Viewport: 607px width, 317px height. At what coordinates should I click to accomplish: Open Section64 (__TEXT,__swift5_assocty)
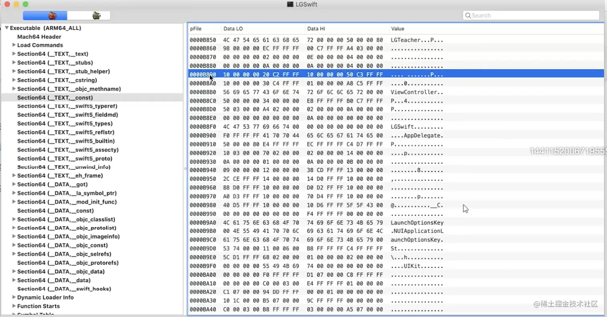[68, 150]
